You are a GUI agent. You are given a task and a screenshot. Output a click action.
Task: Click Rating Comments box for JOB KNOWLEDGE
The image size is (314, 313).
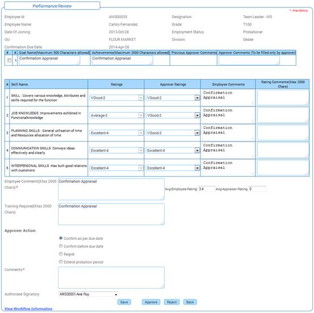click(283, 115)
